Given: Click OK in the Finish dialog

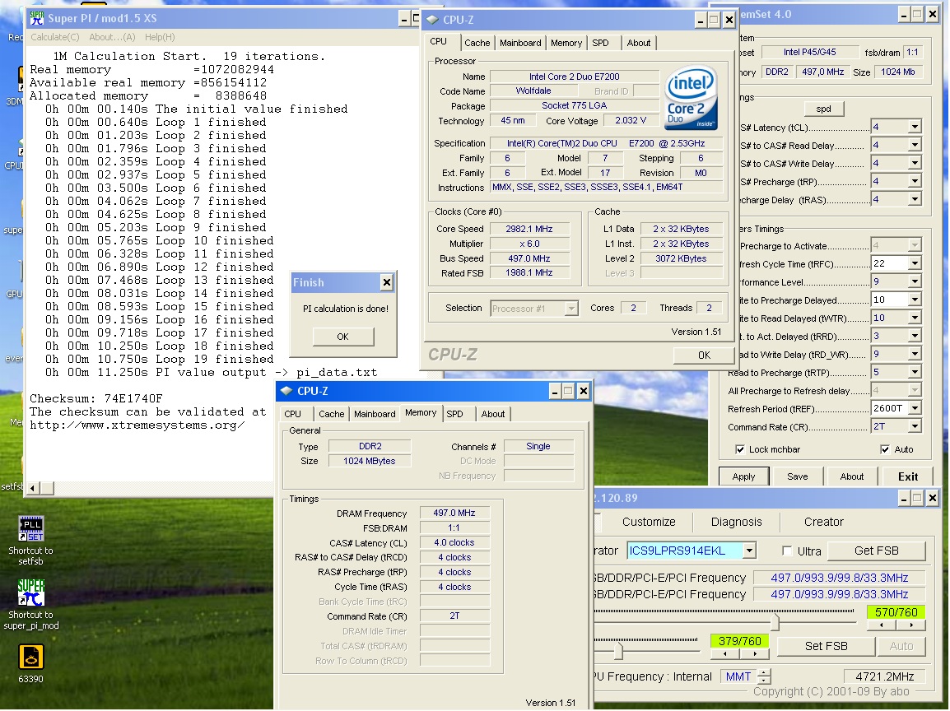Looking at the screenshot, I should 343,337.
